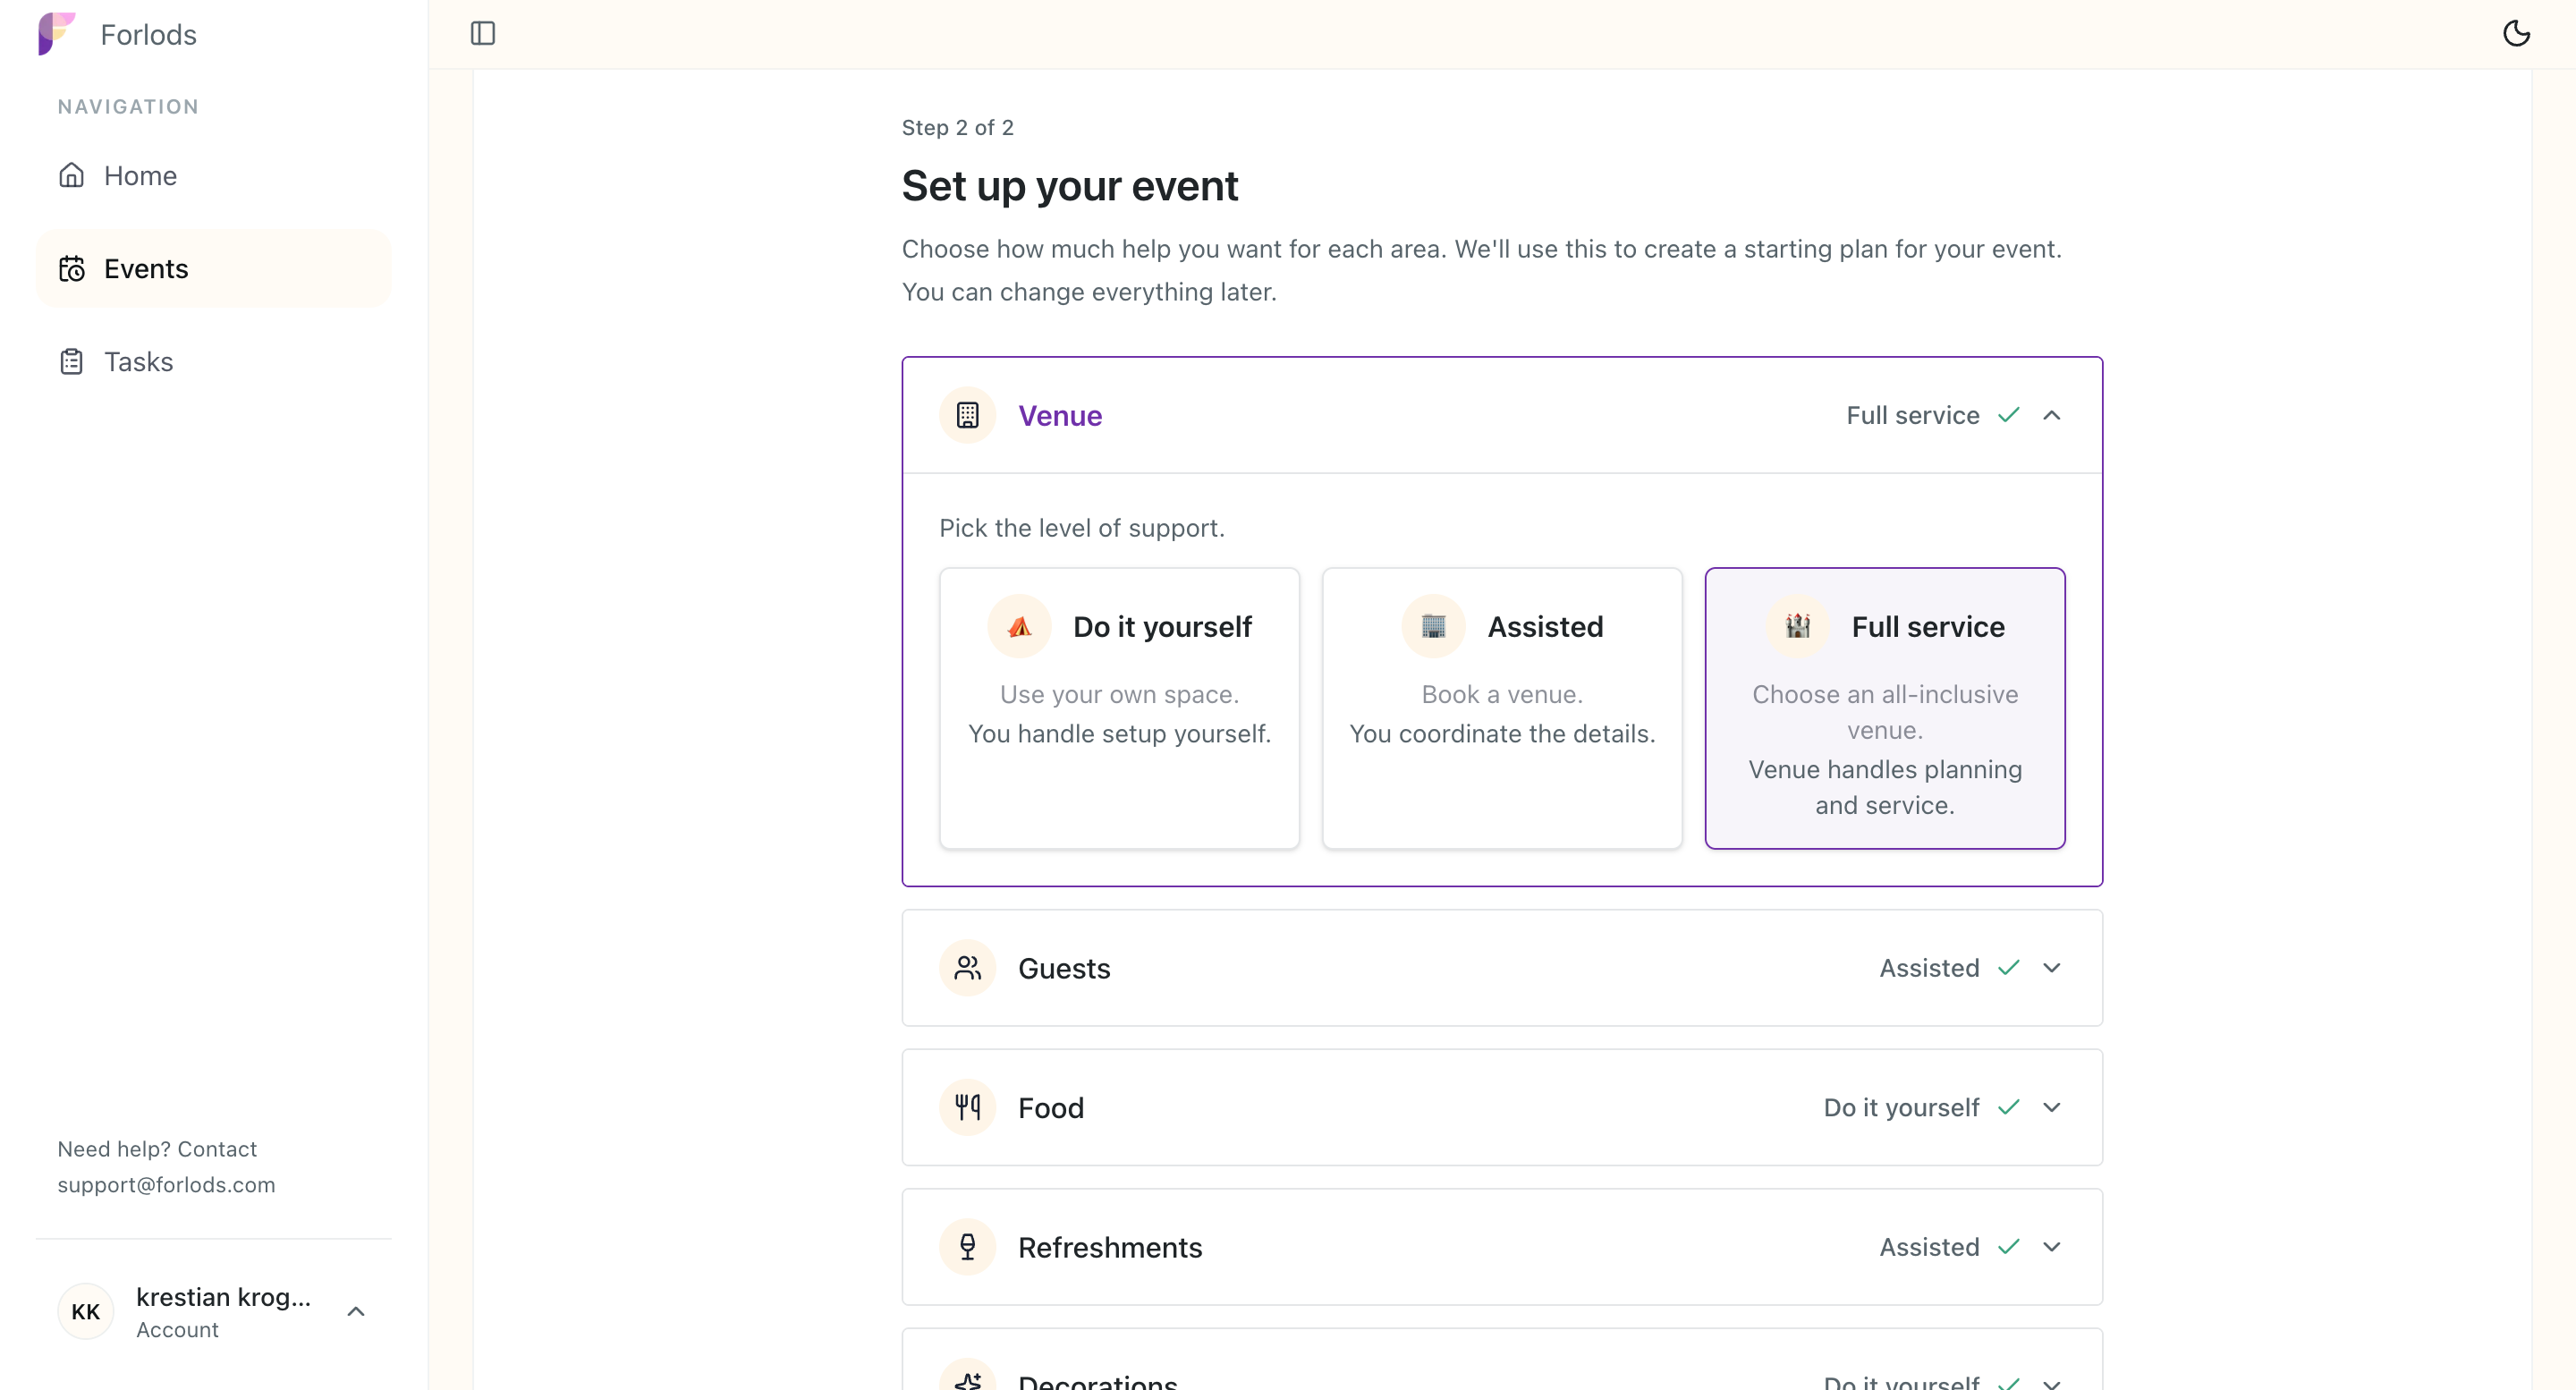
Task: Expand the Decorations section chevron
Action: point(2051,1383)
